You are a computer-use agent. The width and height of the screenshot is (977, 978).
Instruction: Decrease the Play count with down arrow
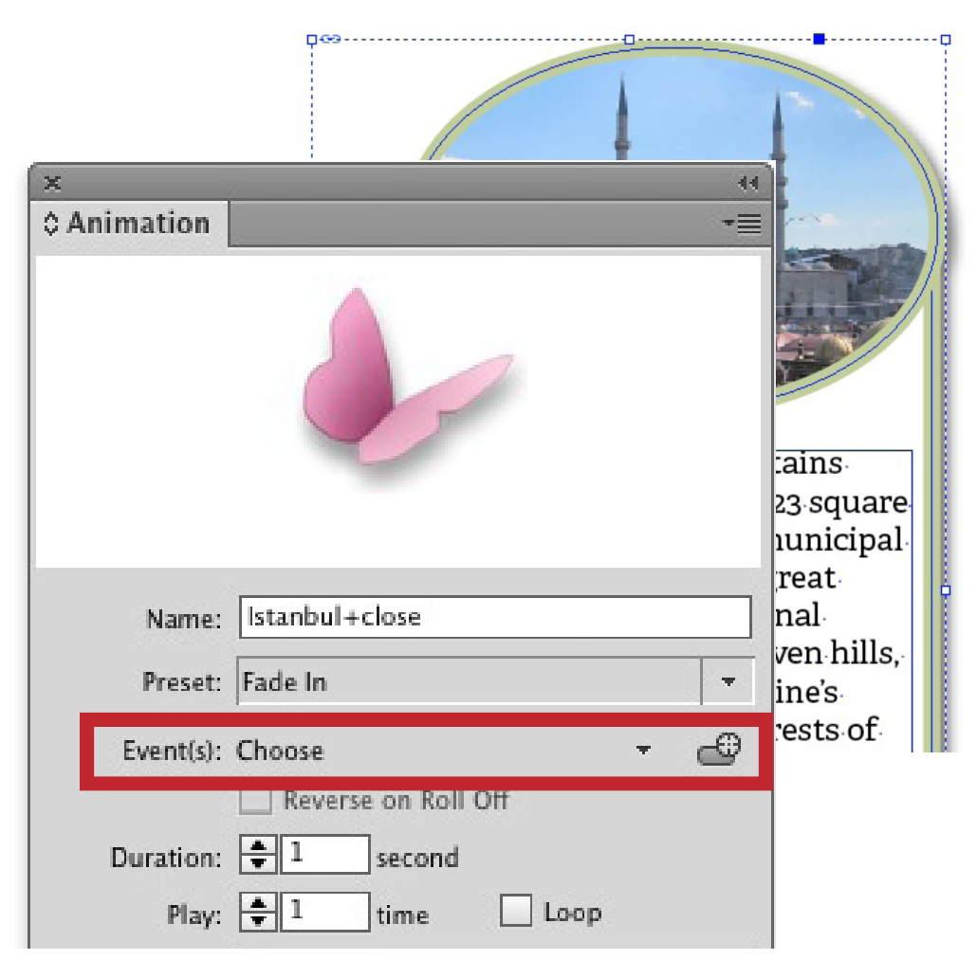click(258, 920)
